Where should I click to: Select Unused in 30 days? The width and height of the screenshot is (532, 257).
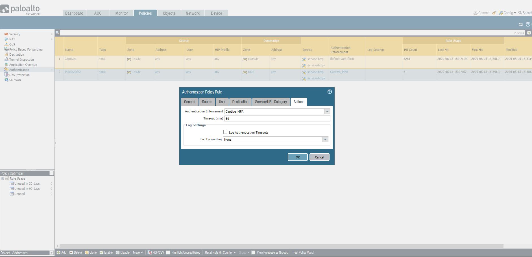click(27, 184)
